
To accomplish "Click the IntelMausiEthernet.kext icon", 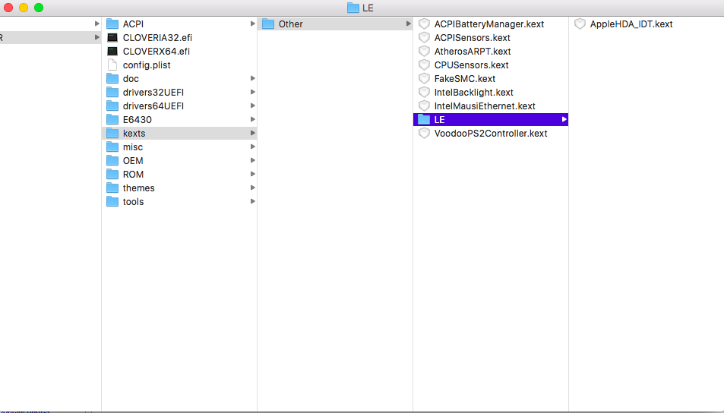I will pyautogui.click(x=424, y=106).
